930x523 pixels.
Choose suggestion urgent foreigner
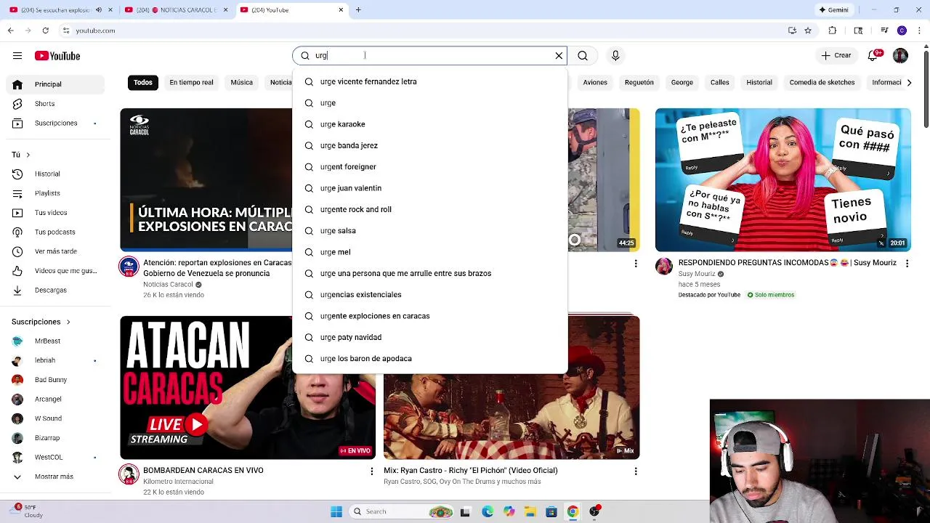pos(429,167)
